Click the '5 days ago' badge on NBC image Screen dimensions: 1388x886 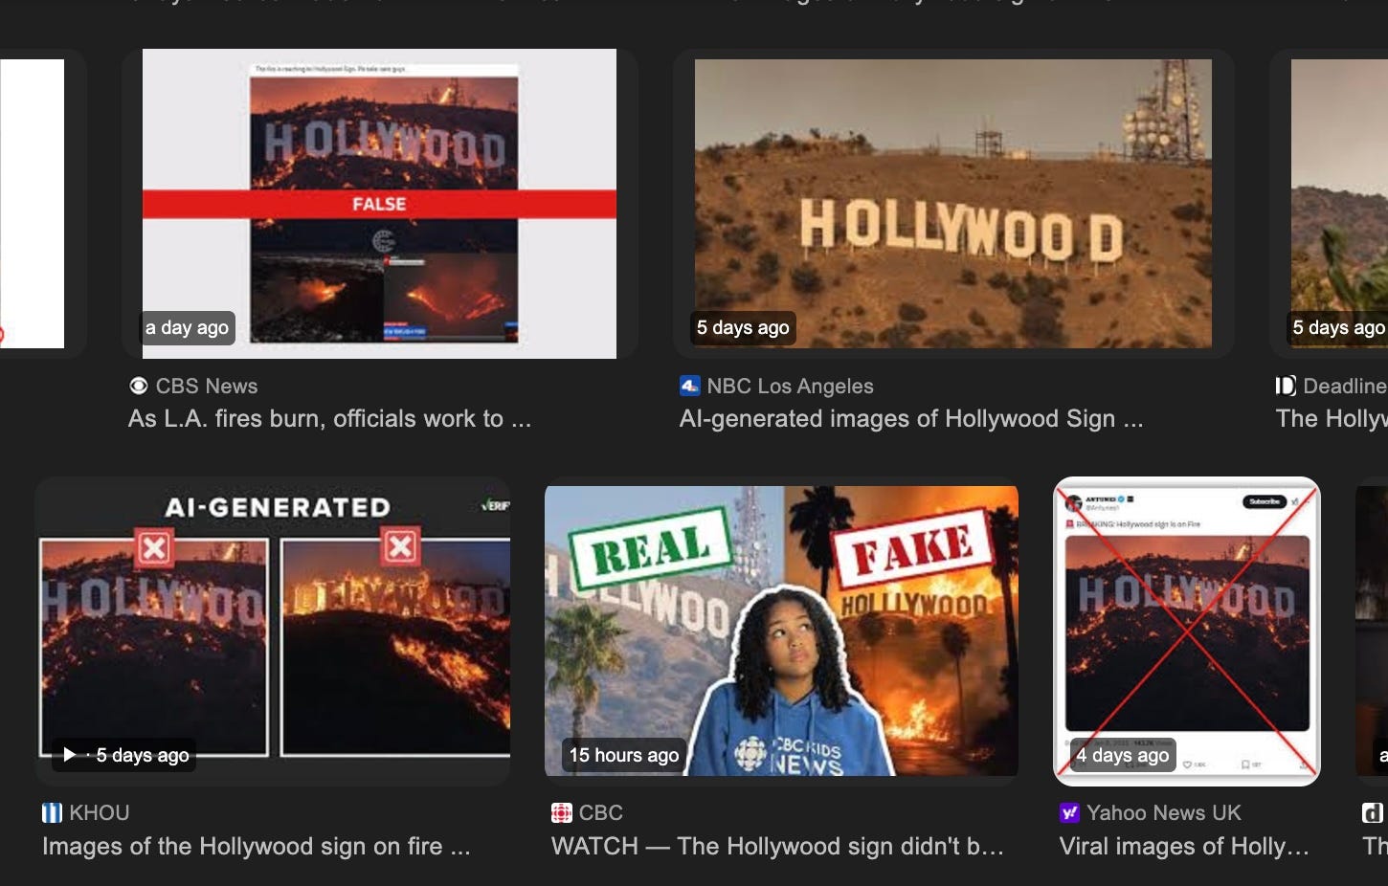coord(743,328)
